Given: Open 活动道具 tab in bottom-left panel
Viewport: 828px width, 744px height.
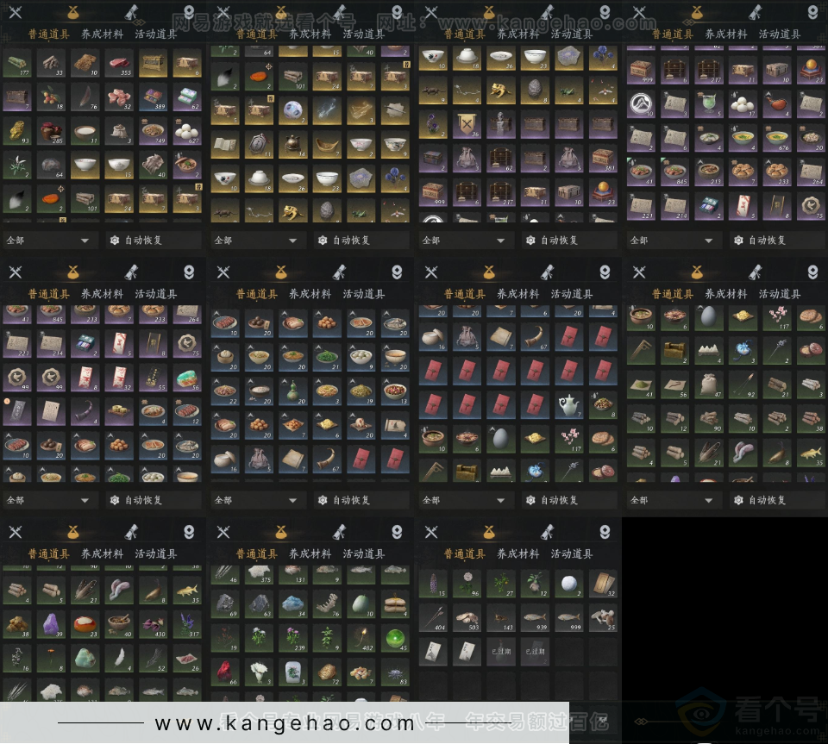Looking at the screenshot, I should (156, 553).
